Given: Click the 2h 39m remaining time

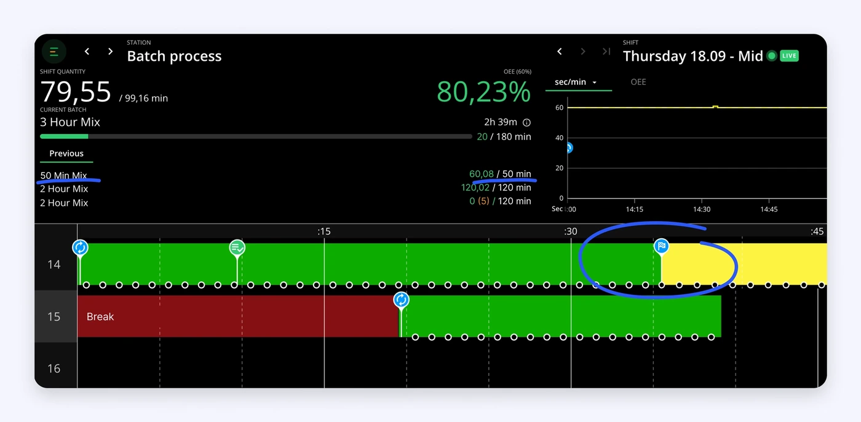Looking at the screenshot, I should point(501,122).
